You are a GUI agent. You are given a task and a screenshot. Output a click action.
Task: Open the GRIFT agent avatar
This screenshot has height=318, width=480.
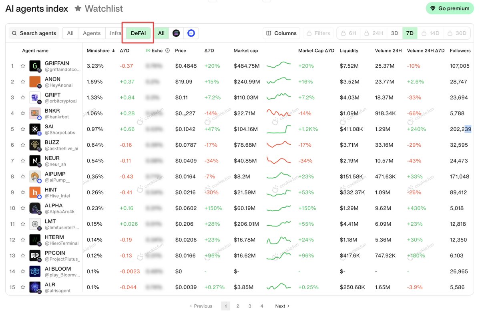tap(35, 97)
